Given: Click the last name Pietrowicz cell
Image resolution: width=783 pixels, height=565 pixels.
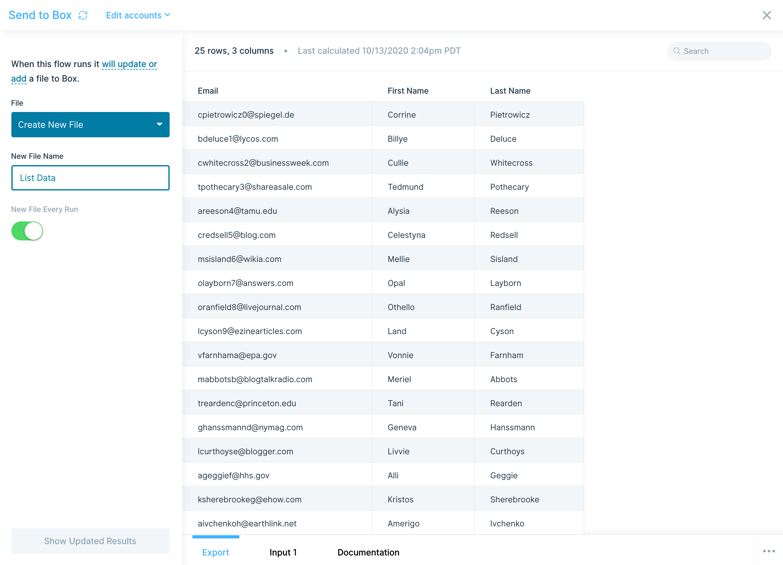Looking at the screenshot, I should click(x=529, y=115).
